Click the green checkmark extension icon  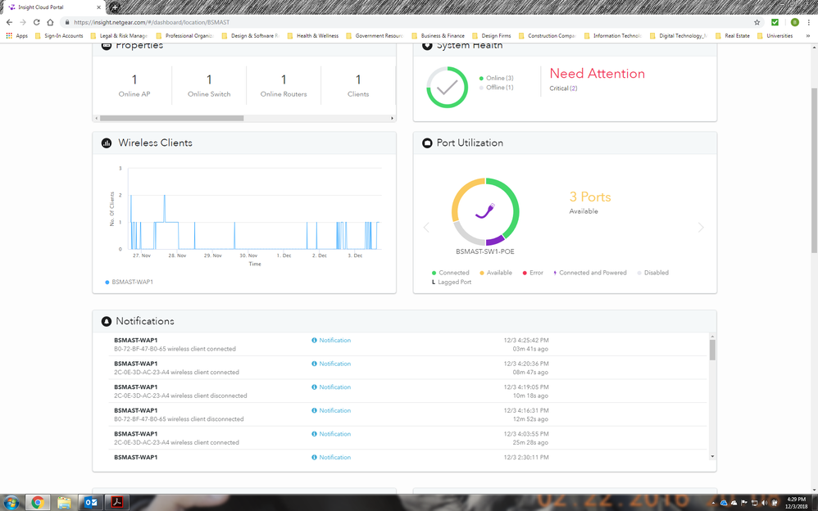tap(775, 22)
